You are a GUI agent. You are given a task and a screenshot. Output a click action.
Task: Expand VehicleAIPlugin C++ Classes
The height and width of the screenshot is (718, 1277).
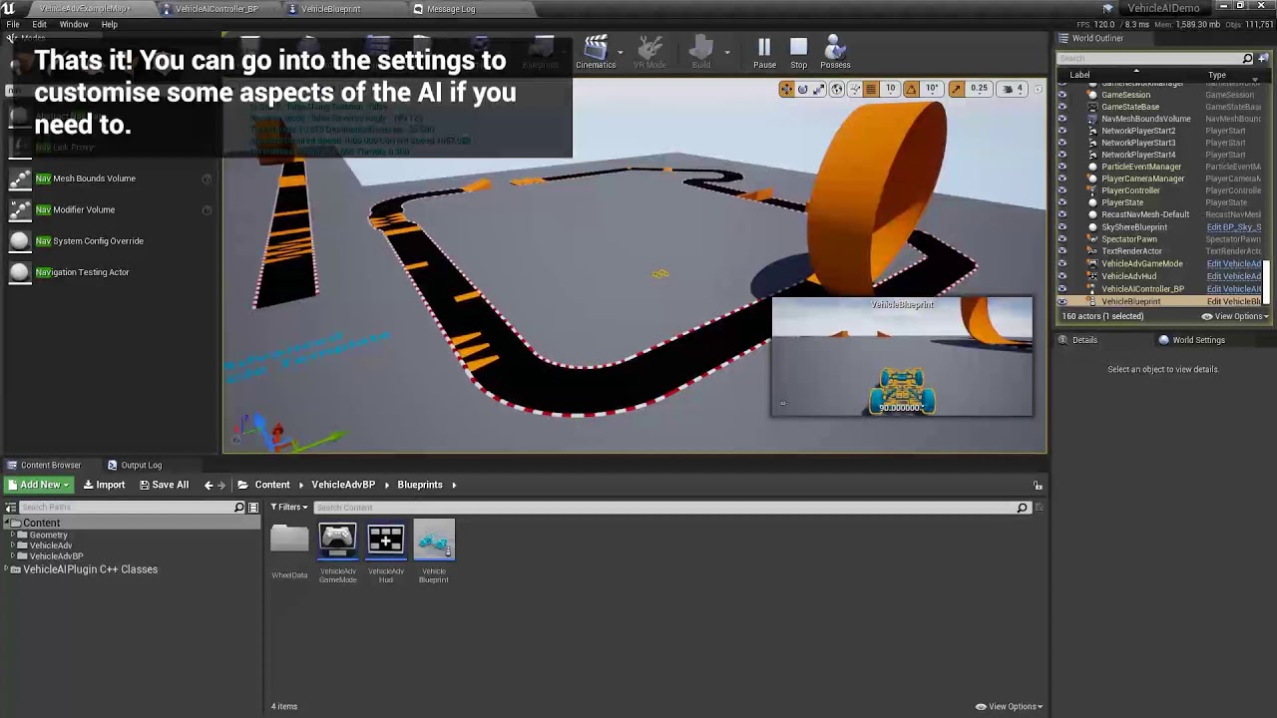(6, 569)
